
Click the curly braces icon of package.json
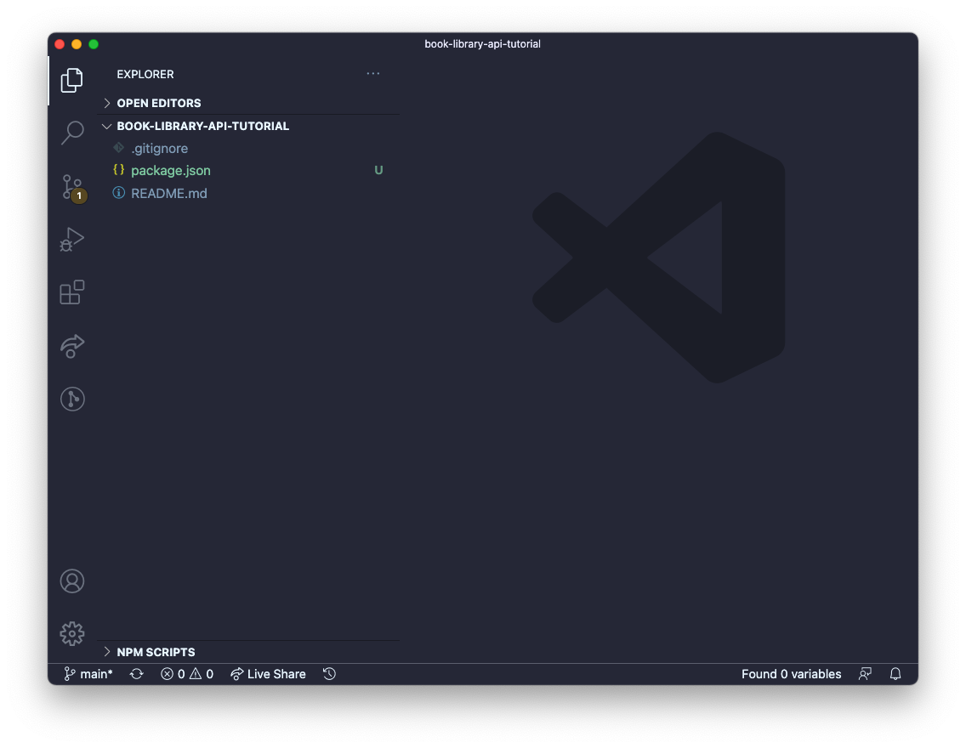[119, 170]
